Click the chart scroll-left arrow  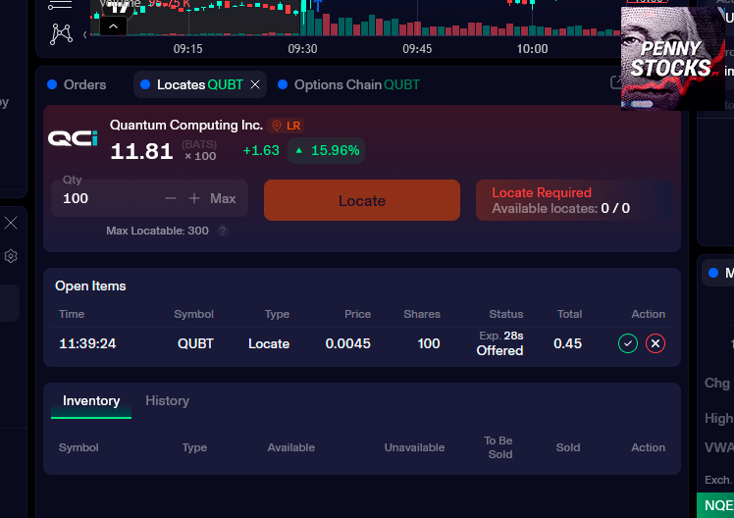pos(84,34)
